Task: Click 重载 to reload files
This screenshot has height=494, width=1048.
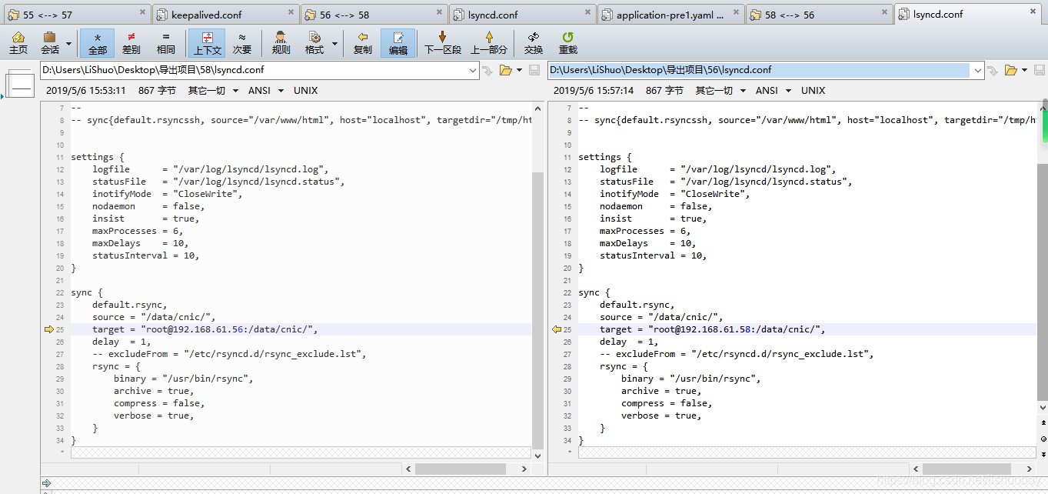Action: pos(568,43)
